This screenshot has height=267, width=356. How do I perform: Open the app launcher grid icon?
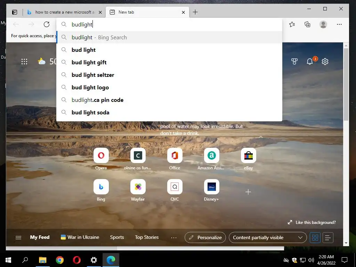(x=24, y=62)
